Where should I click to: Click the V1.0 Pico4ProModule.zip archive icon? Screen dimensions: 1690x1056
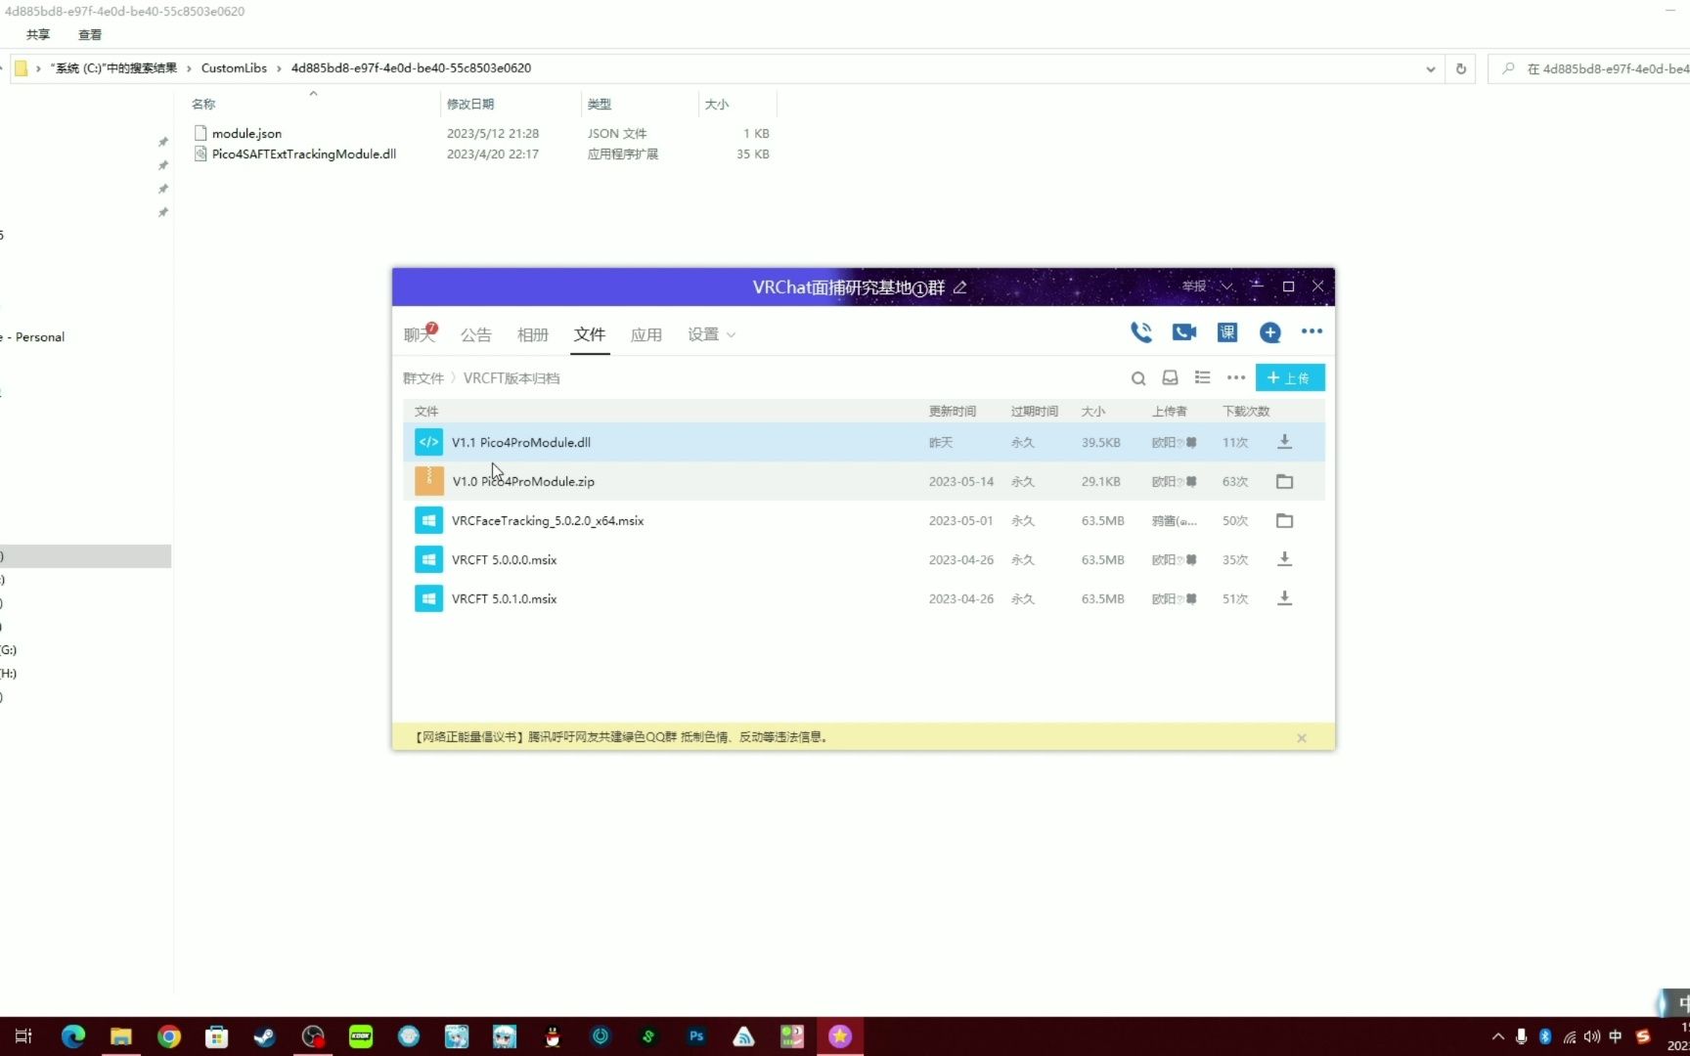428,481
